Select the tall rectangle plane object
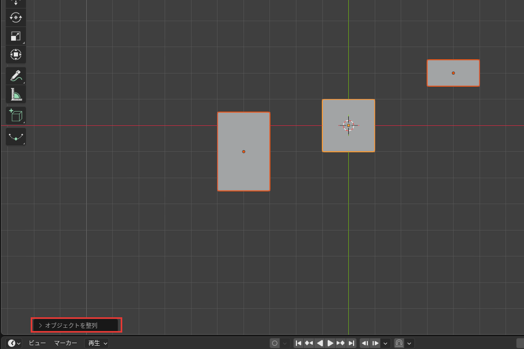Image resolution: width=524 pixels, height=349 pixels. point(243,152)
